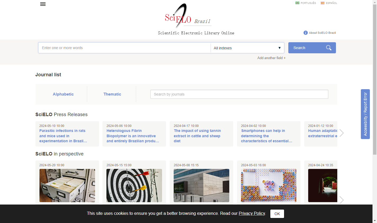Image resolution: width=377 pixels, height=223 pixels.
Task: Open the building exterior thumbnail
Action: pos(201,186)
